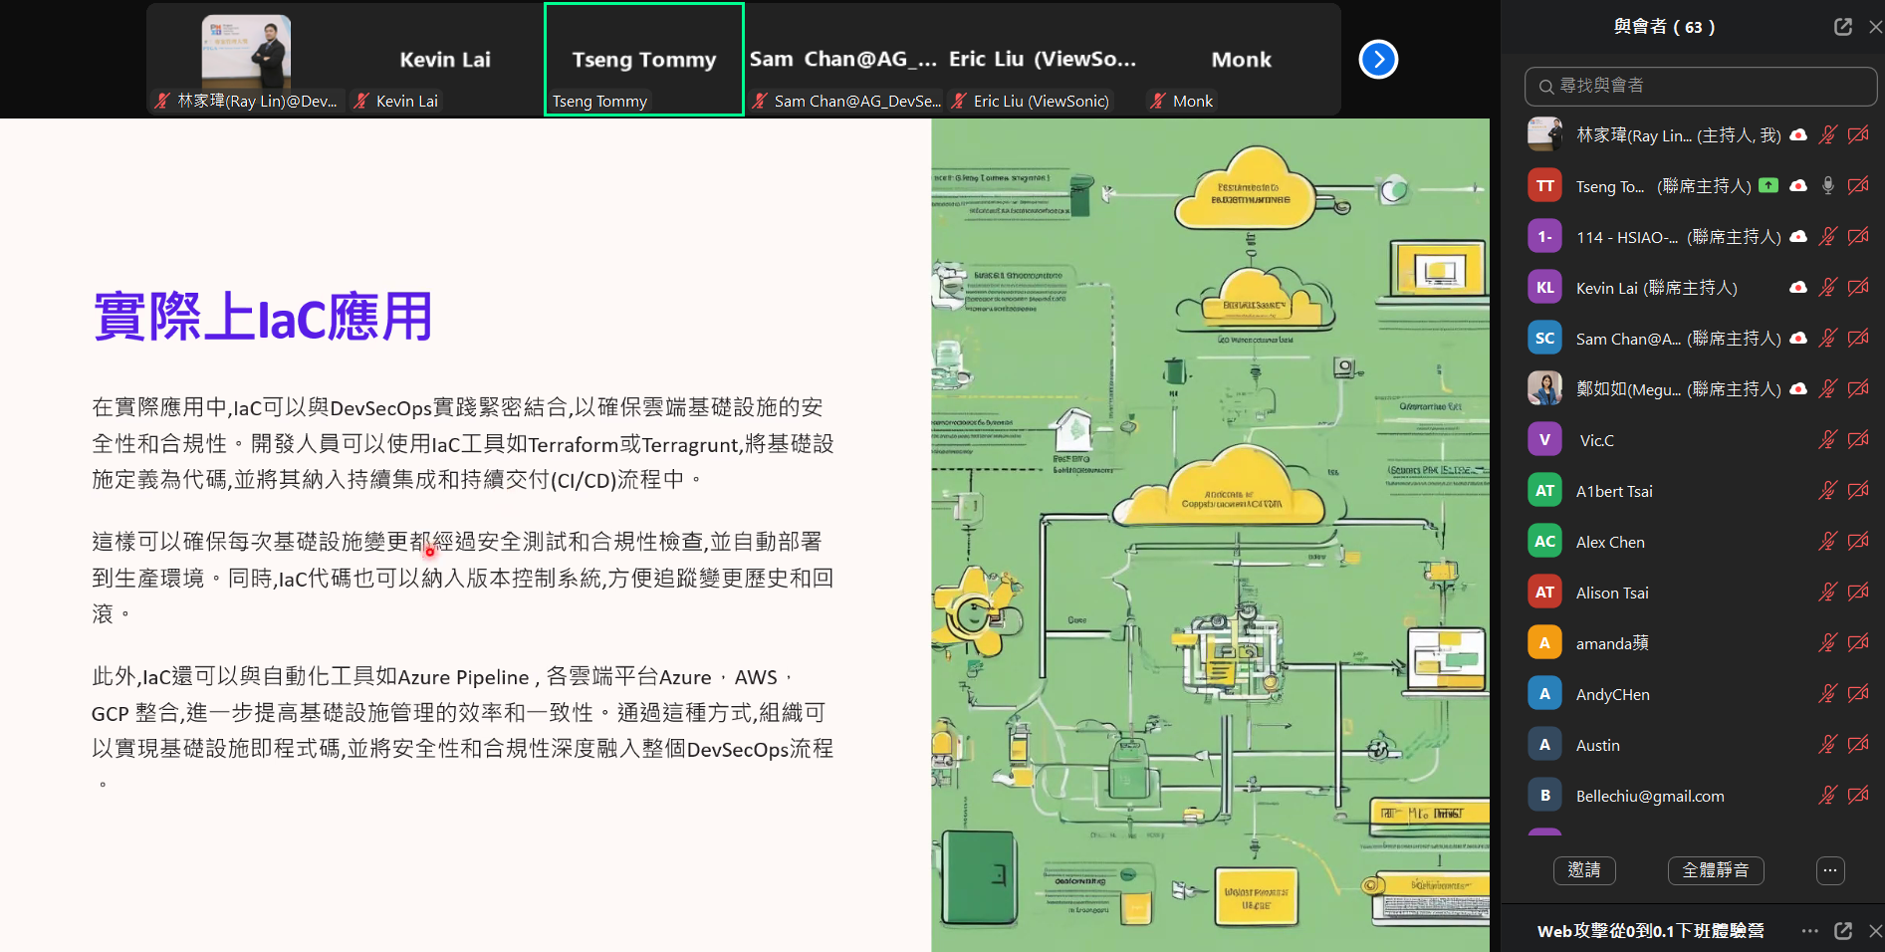Screen dimensions: 1885x952
Task: Select the Monk video tile
Action: pyautogui.click(x=1241, y=60)
